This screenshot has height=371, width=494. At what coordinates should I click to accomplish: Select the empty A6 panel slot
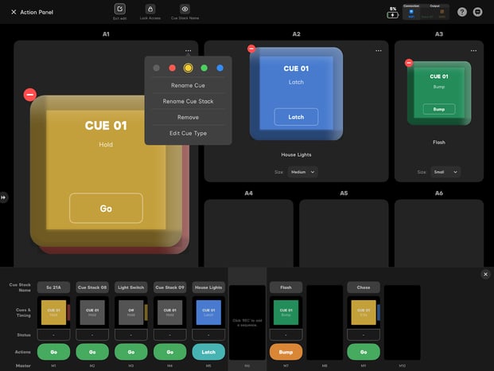(439, 233)
